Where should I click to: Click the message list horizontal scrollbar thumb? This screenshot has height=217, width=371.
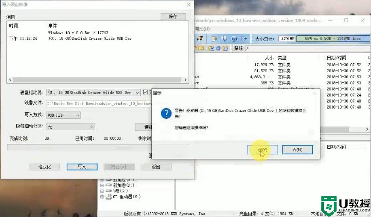tap(97, 80)
